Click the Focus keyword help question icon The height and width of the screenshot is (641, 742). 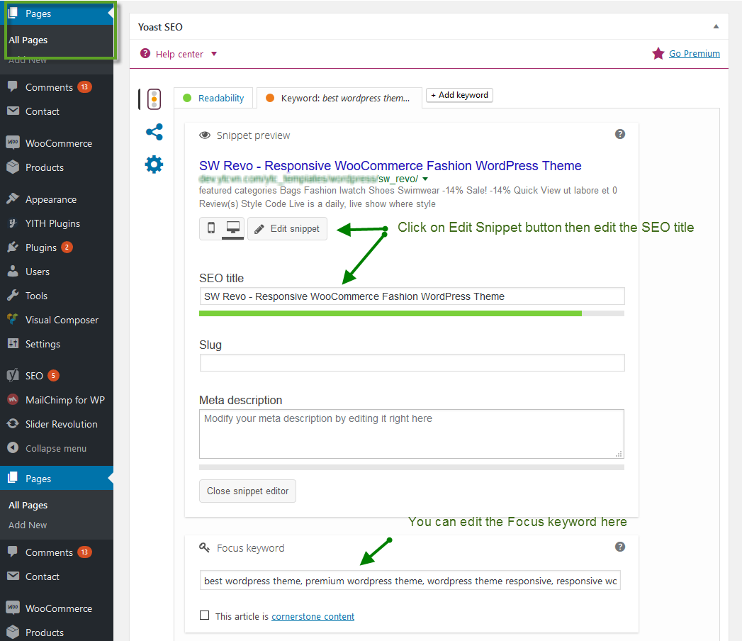620,547
